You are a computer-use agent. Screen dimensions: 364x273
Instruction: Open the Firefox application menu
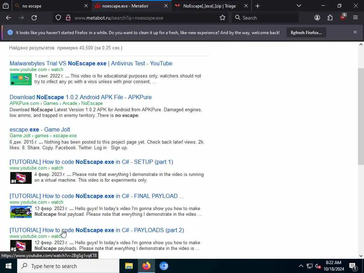355,18
